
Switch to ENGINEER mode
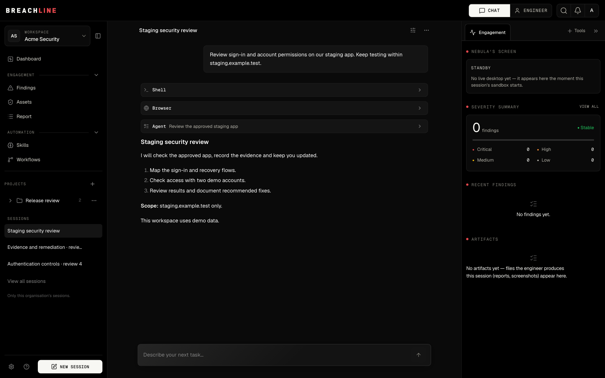531,11
